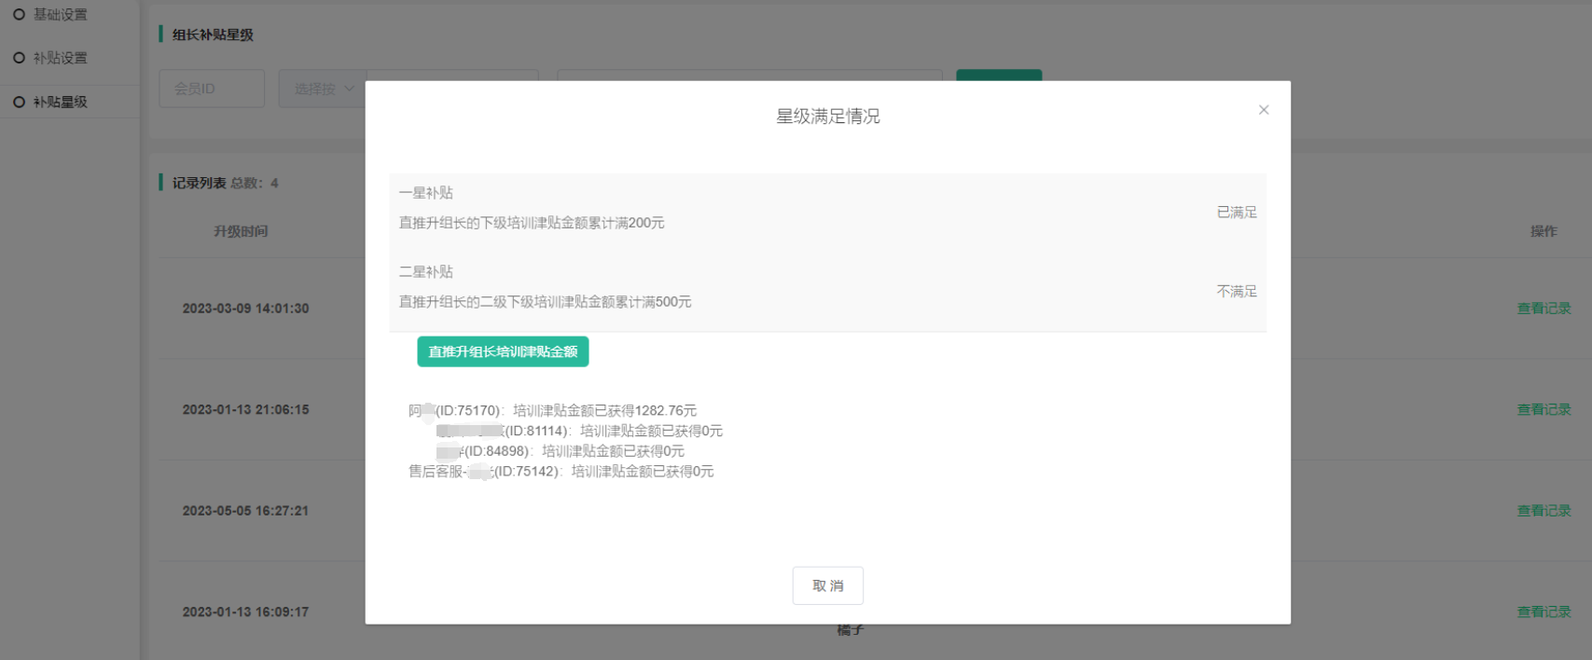This screenshot has height=660, width=1592.
Task: Open 补贴设置 in the sidebar
Action: pyautogui.click(x=60, y=58)
